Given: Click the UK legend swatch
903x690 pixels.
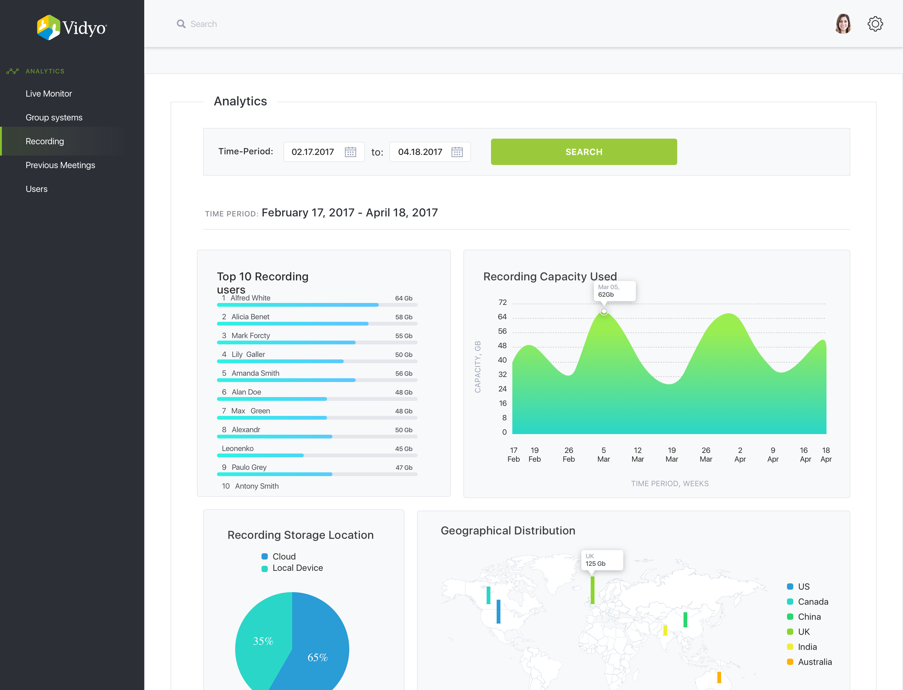Looking at the screenshot, I should pos(790,632).
